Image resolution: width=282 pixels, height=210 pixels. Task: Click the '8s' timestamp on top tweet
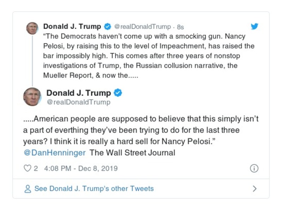tap(180, 27)
